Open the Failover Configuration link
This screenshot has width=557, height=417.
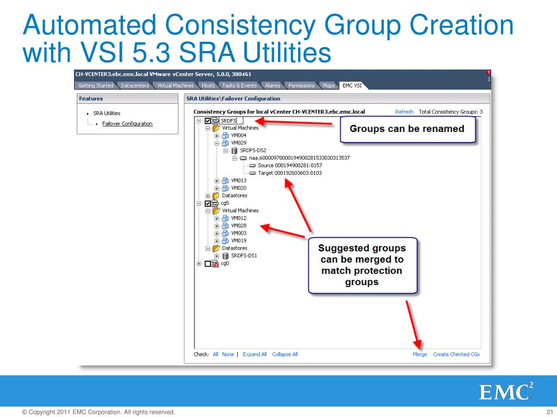pos(127,123)
